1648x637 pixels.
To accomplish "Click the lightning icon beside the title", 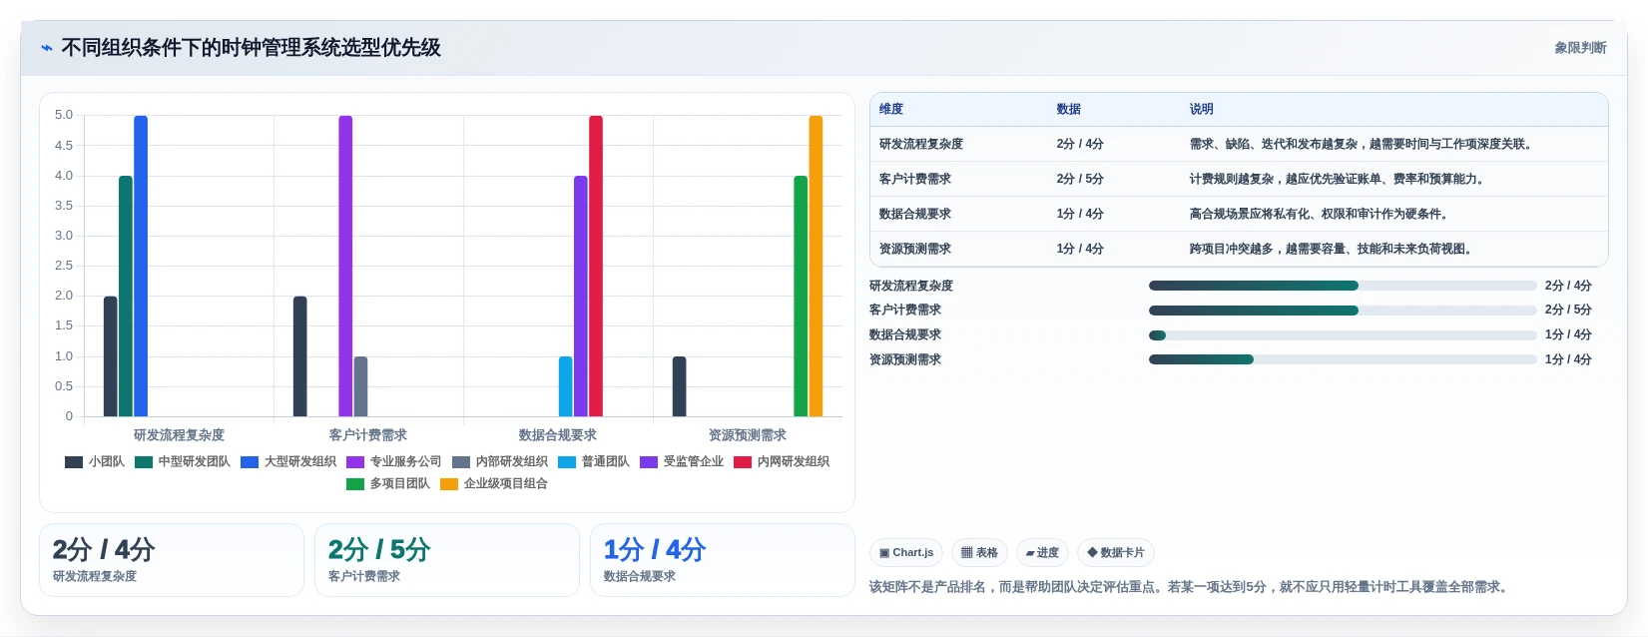I will 47,48.
